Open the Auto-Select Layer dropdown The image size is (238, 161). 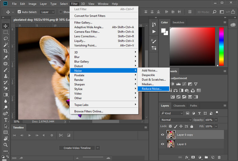pos(47,12)
